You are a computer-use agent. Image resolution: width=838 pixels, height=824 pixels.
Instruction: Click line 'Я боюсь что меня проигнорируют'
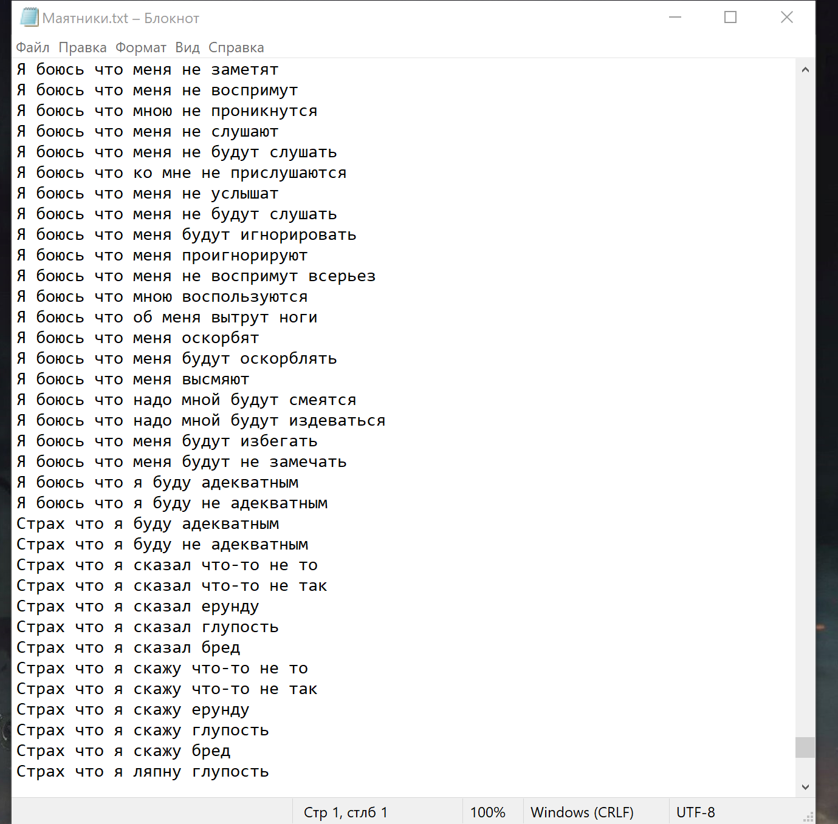pyautogui.click(x=162, y=256)
